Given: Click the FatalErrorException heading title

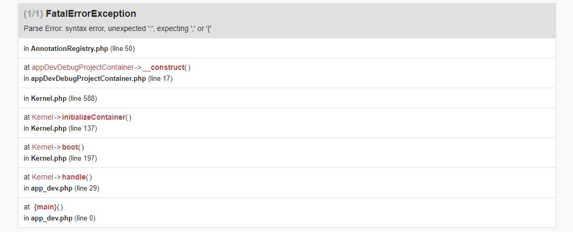Looking at the screenshot, I should (x=91, y=14).
